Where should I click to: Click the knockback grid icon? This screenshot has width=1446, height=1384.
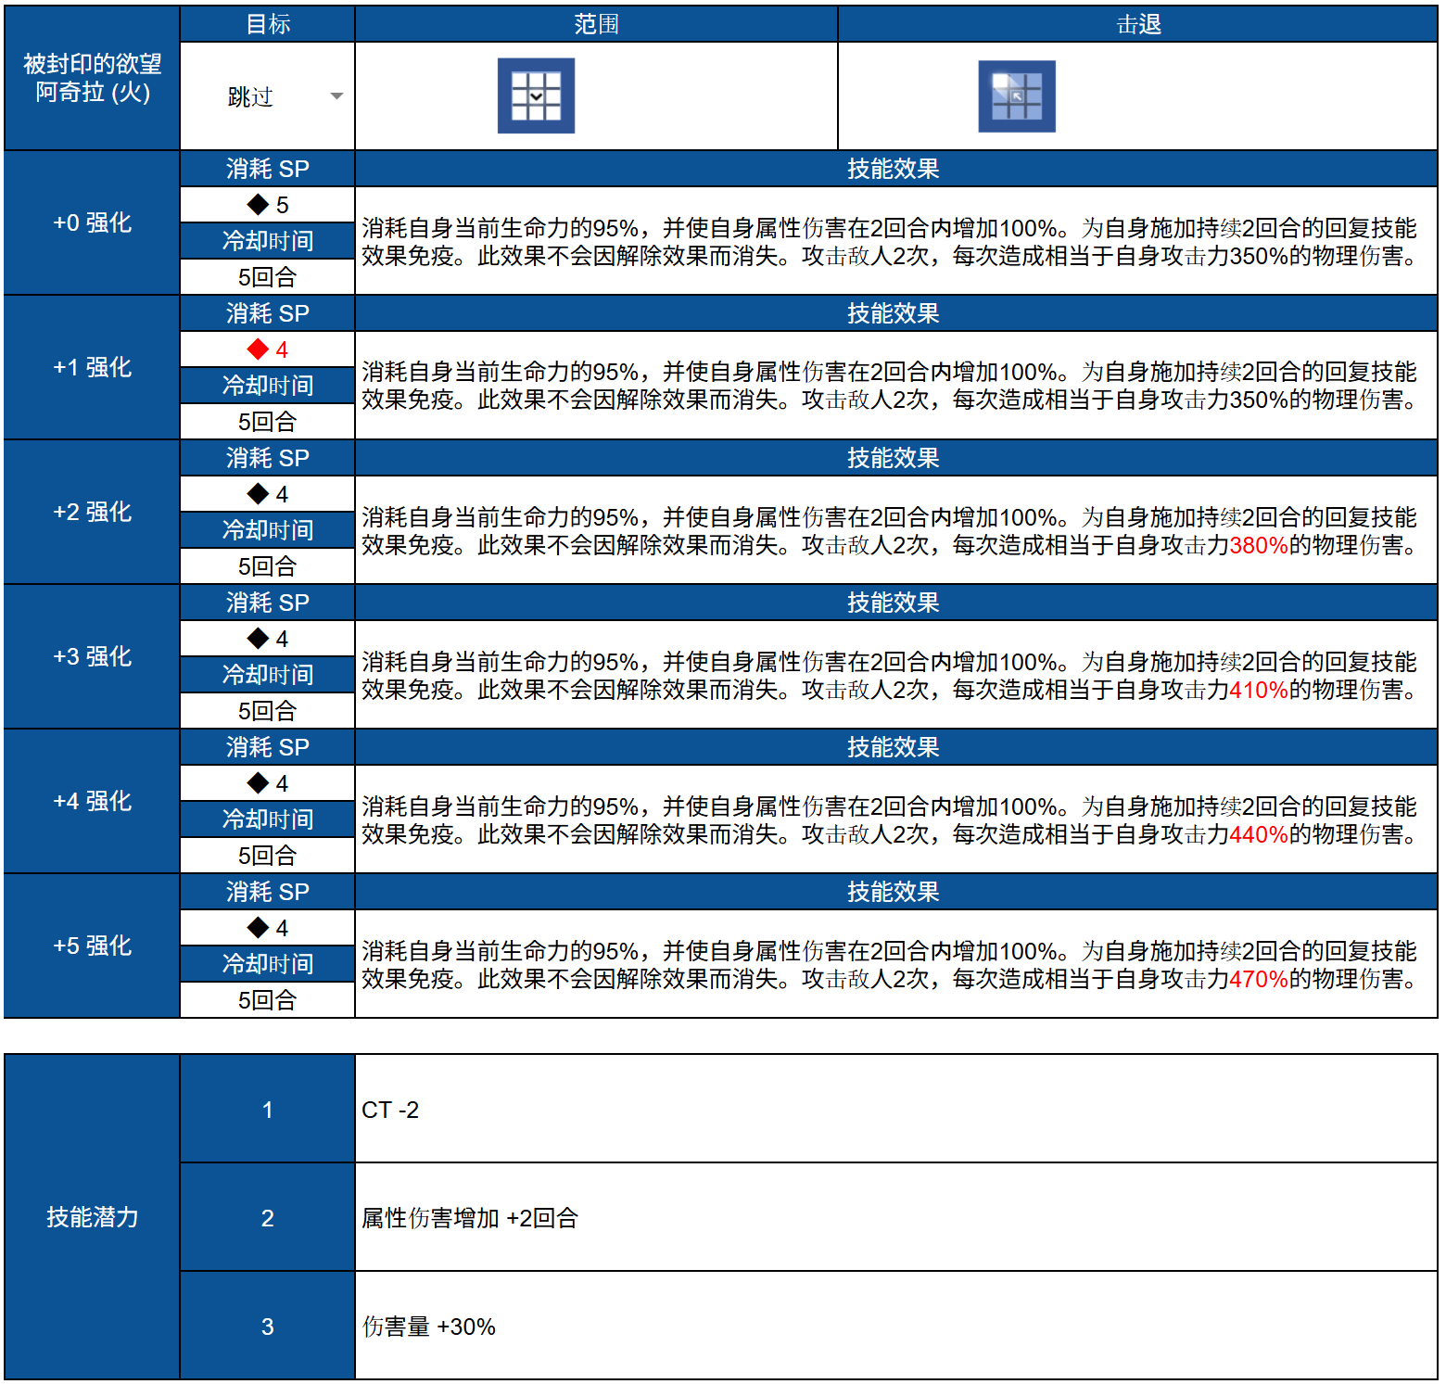pos(1017,96)
